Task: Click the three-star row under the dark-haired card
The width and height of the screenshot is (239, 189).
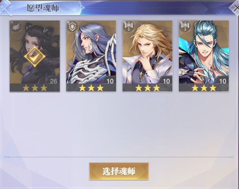Action: 35,88
